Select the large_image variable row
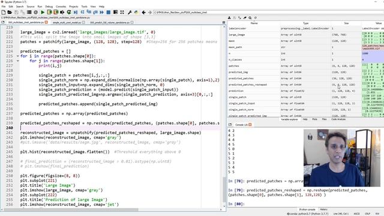384x216 pixels. tap(305, 35)
